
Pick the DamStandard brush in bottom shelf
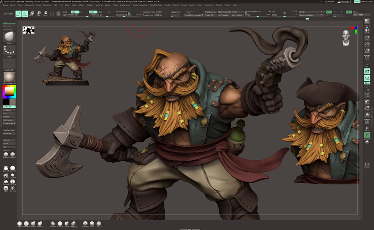pyautogui.click(x=26, y=224)
